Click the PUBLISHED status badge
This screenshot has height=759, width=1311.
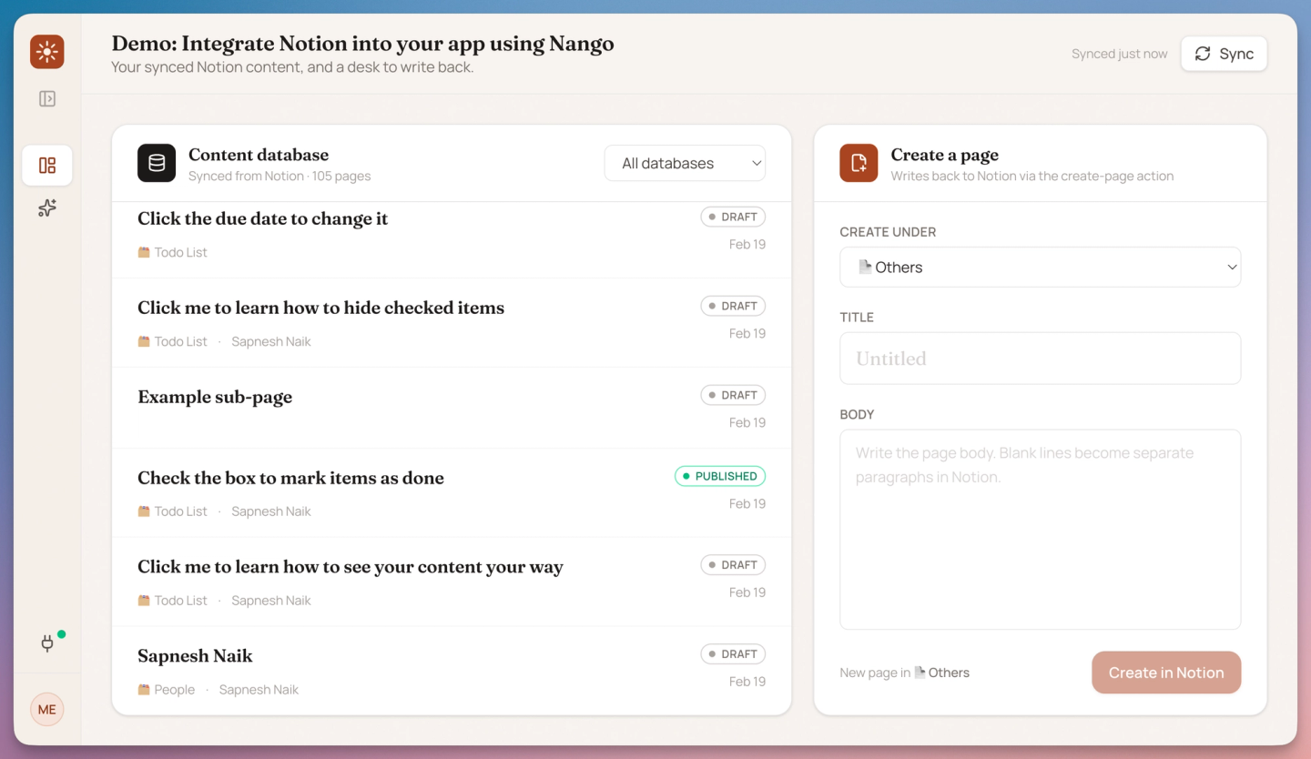point(720,476)
